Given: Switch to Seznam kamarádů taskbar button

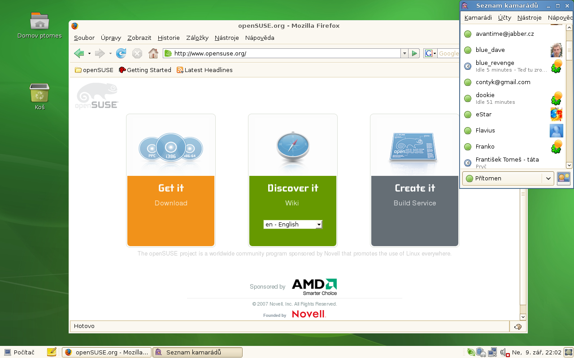Looking at the screenshot, I should coord(197,353).
